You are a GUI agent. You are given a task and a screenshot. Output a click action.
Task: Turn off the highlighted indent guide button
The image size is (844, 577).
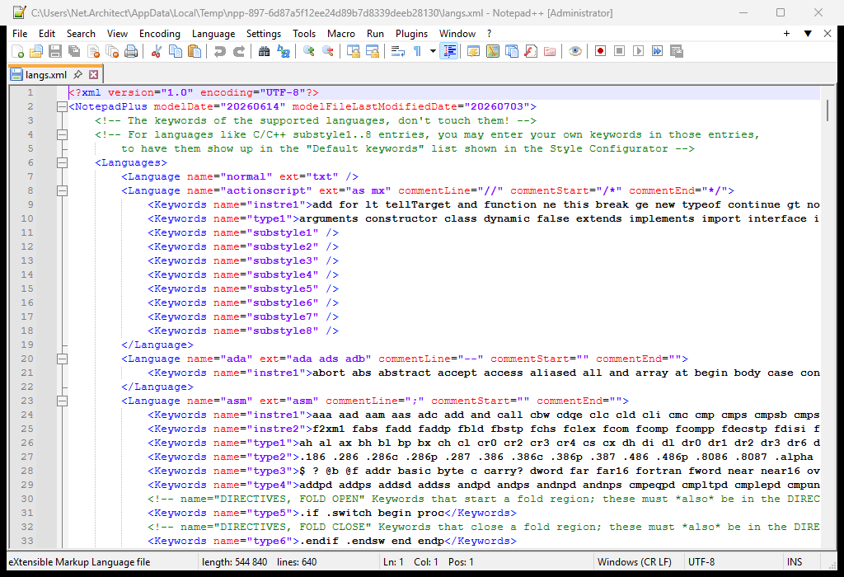point(448,51)
